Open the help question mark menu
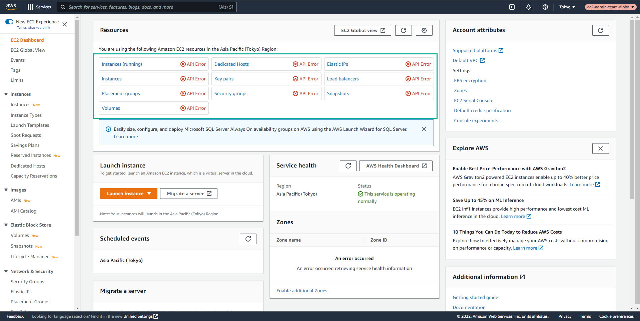Image resolution: width=640 pixels, height=321 pixels. click(x=545, y=7)
